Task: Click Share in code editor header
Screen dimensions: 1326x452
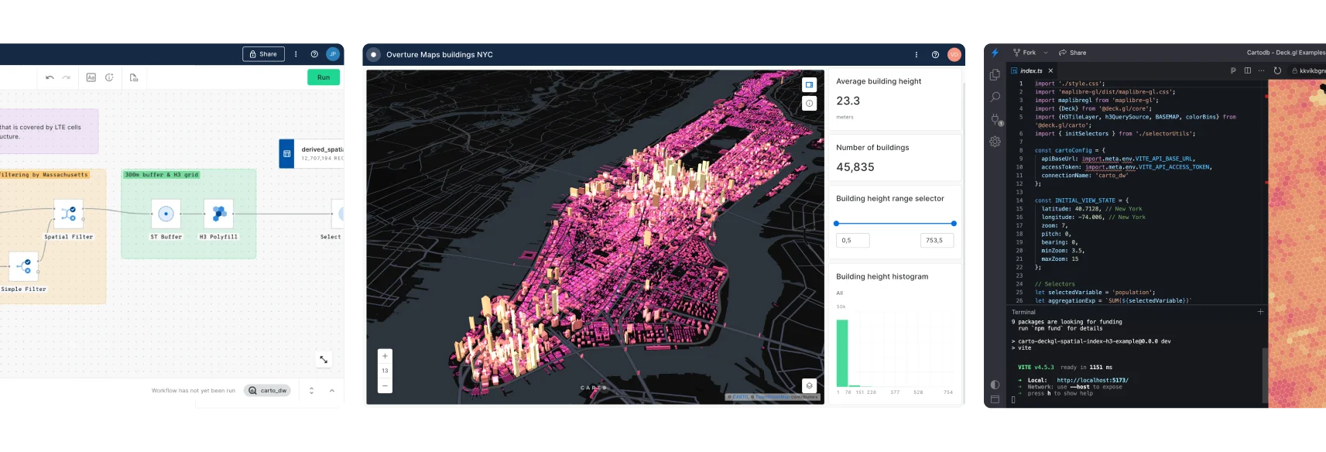Action: [x=1072, y=53]
